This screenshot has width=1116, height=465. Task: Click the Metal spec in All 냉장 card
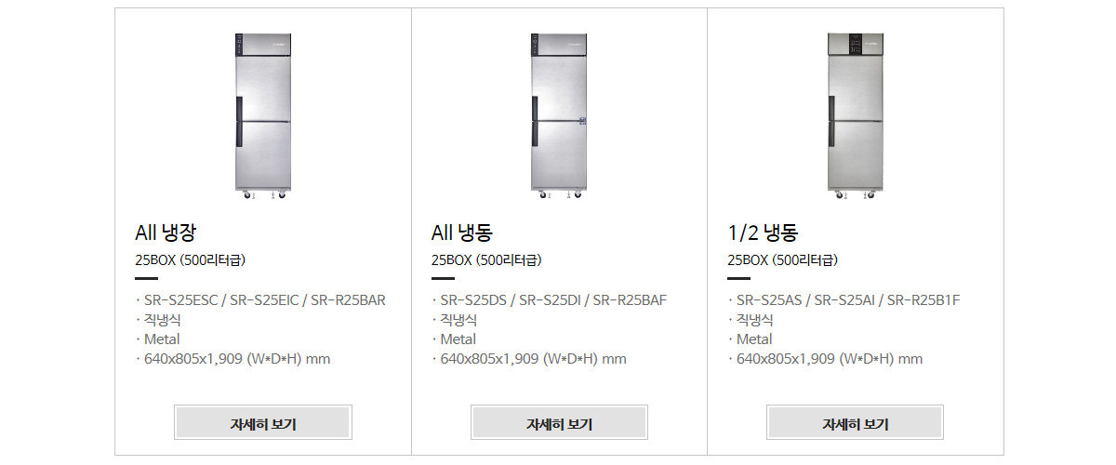pyautogui.click(x=162, y=339)
